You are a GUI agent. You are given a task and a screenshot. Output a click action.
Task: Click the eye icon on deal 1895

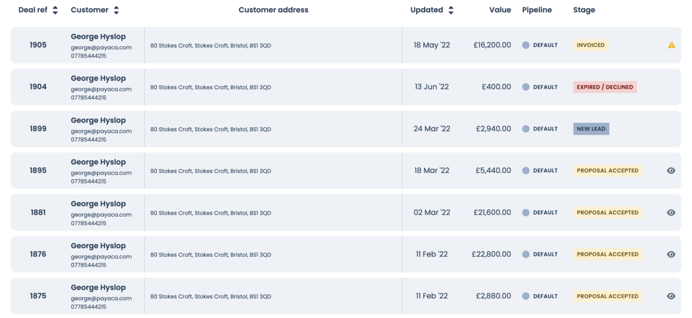tap(671, 170)
